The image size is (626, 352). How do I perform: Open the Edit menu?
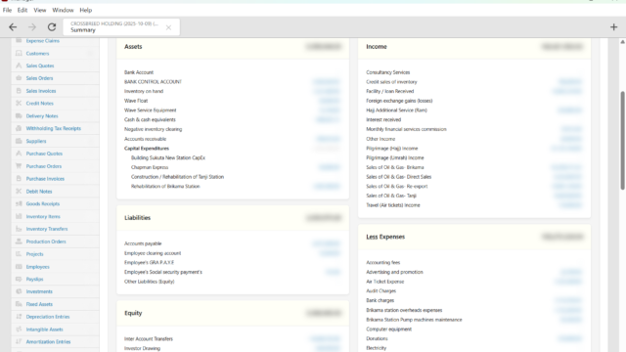pyautogui.click(x=22, y=10)
